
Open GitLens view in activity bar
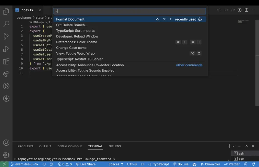point(6,86)
